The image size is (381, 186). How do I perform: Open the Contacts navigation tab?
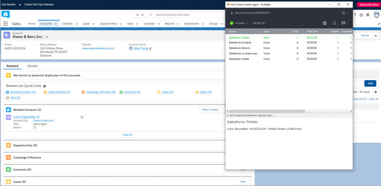click(x=67, y=24)
